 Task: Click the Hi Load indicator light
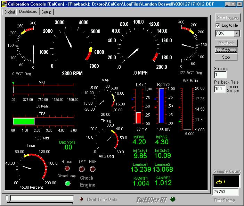pos(67,169)
